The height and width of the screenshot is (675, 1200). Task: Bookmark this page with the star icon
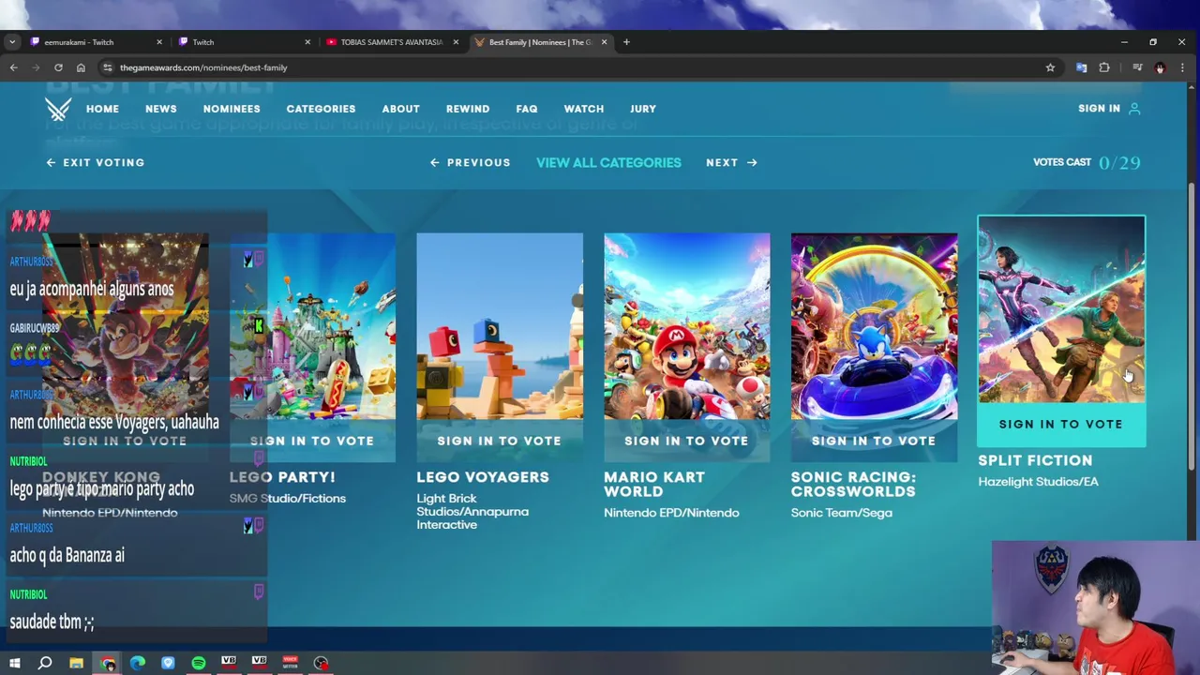pyautogui.click(x=1050, y=67)
